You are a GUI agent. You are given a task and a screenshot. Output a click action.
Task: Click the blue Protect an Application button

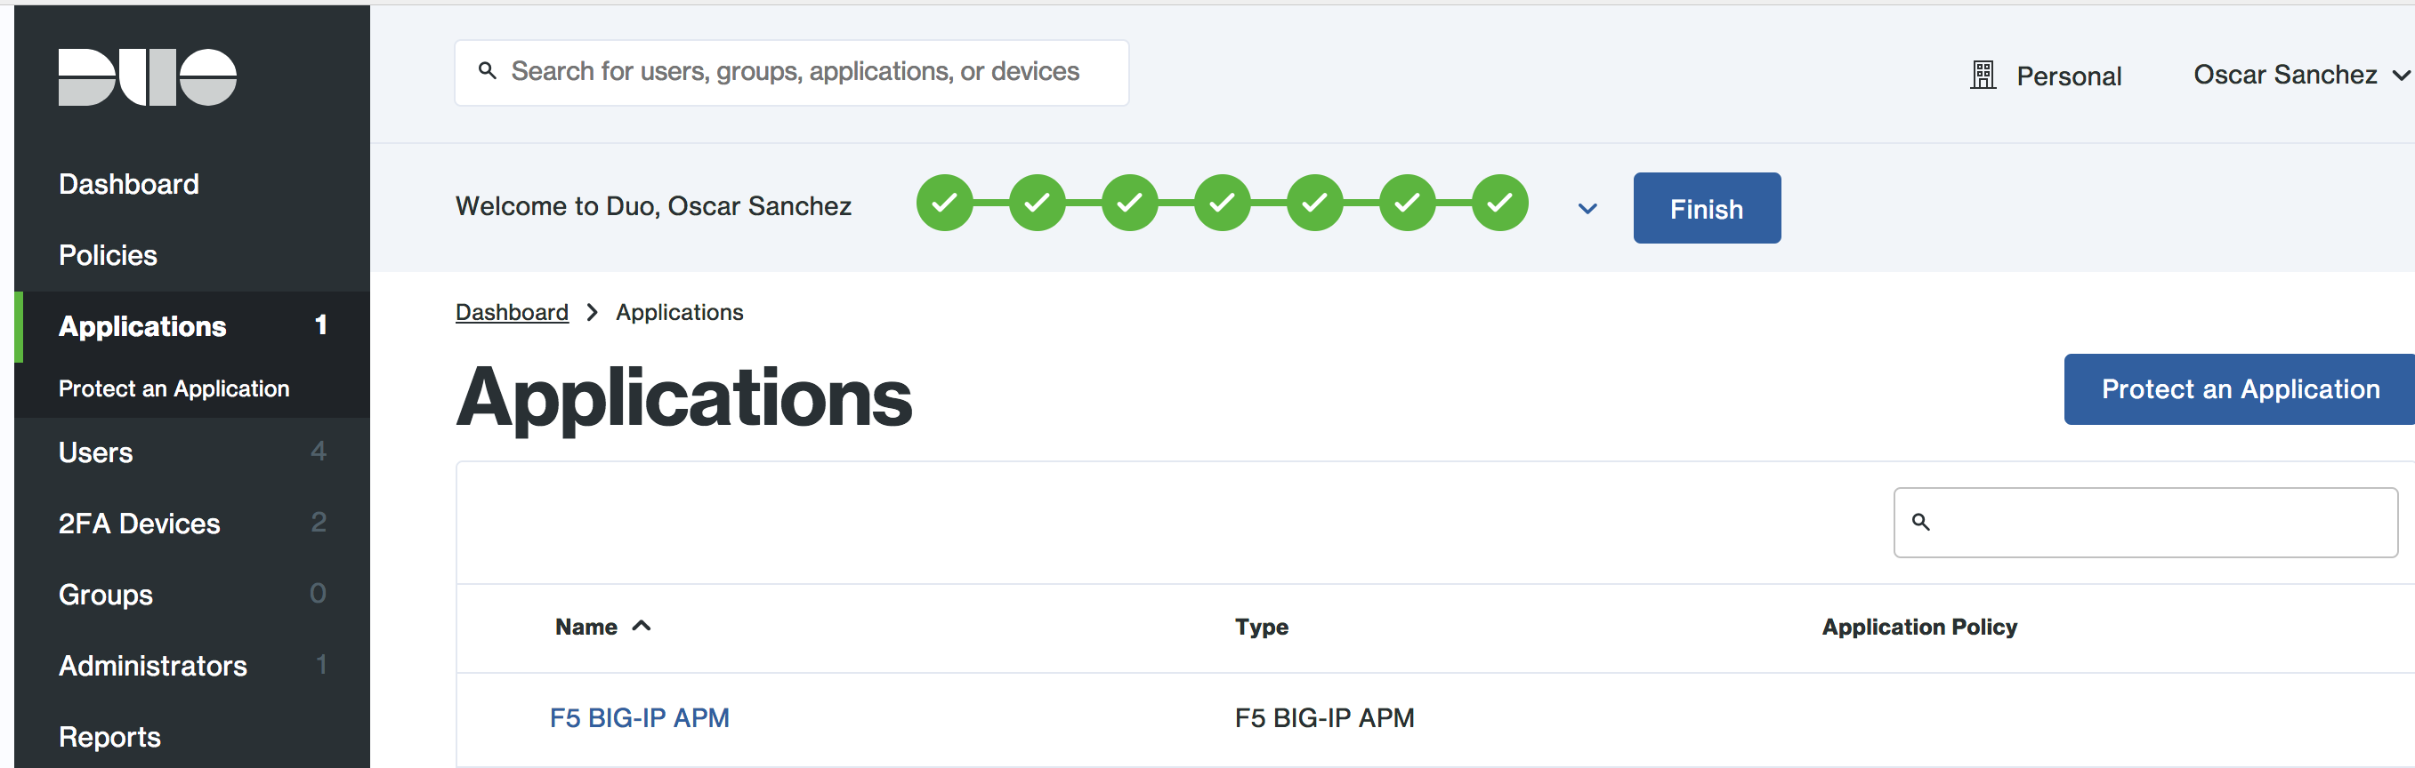click(2240, 388)
